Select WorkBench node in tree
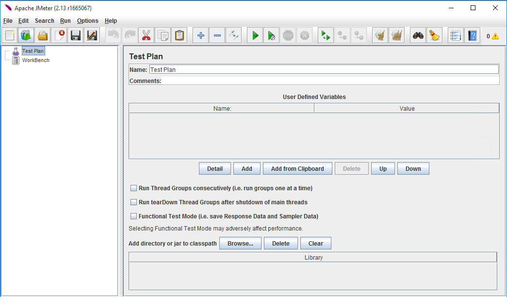Screen dimensions: 507x297 (35, 60)
